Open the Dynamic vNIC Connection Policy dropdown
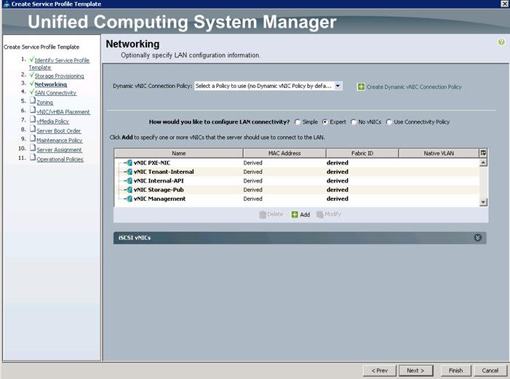This screenshot has height=379, width=510. [338, 86]
